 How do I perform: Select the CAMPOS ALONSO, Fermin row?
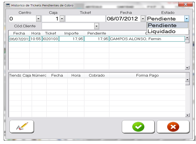pos(97,39)
